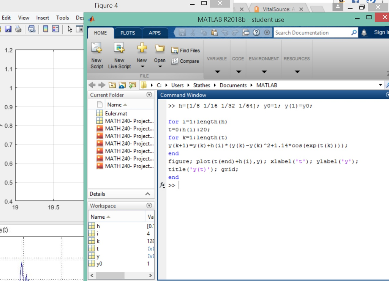Select Stathes in the folder breadcrumb path
This screenshot has width=389, height=281.
(202, 85)
